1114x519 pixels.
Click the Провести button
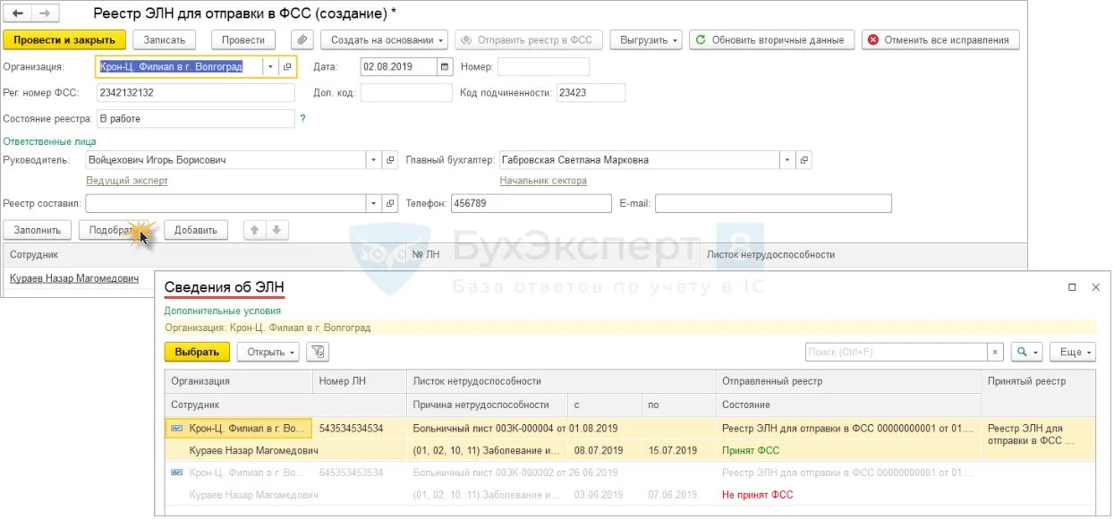pyautogui.click(x=242, y=40)
